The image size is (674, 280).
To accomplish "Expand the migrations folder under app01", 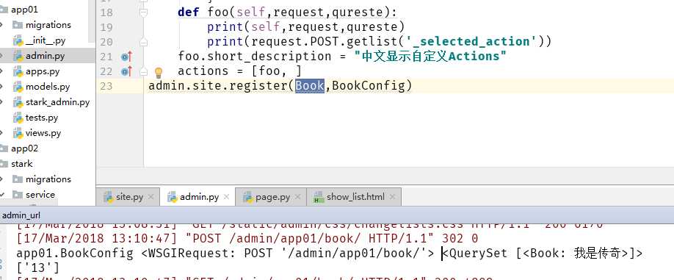I will (2, 25).
